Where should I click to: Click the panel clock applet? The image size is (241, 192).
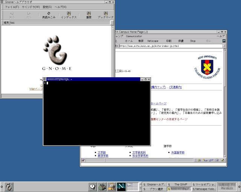pos(227,187)
